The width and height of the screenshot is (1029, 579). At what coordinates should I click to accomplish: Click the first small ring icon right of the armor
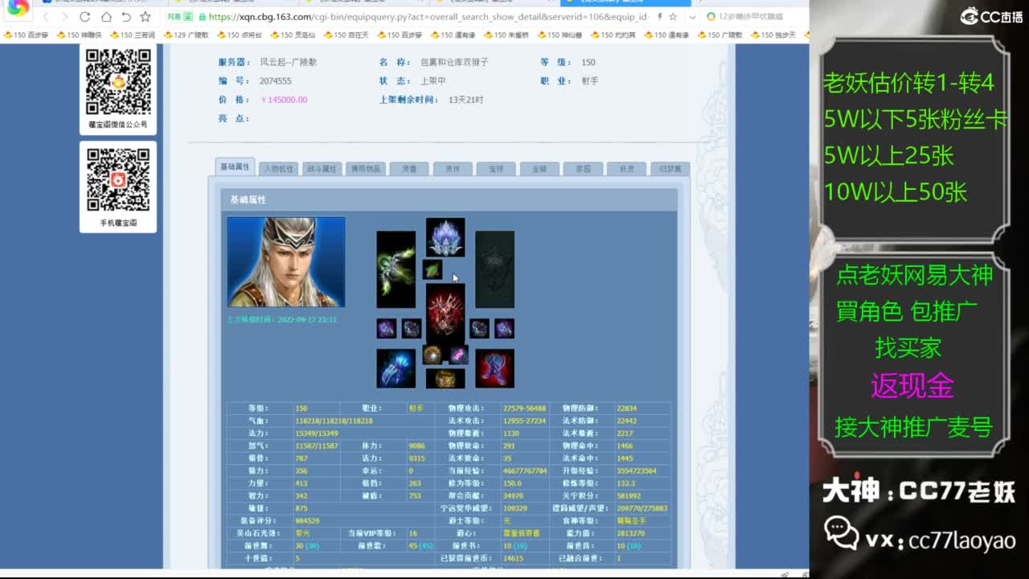click(x=480, y=328)
